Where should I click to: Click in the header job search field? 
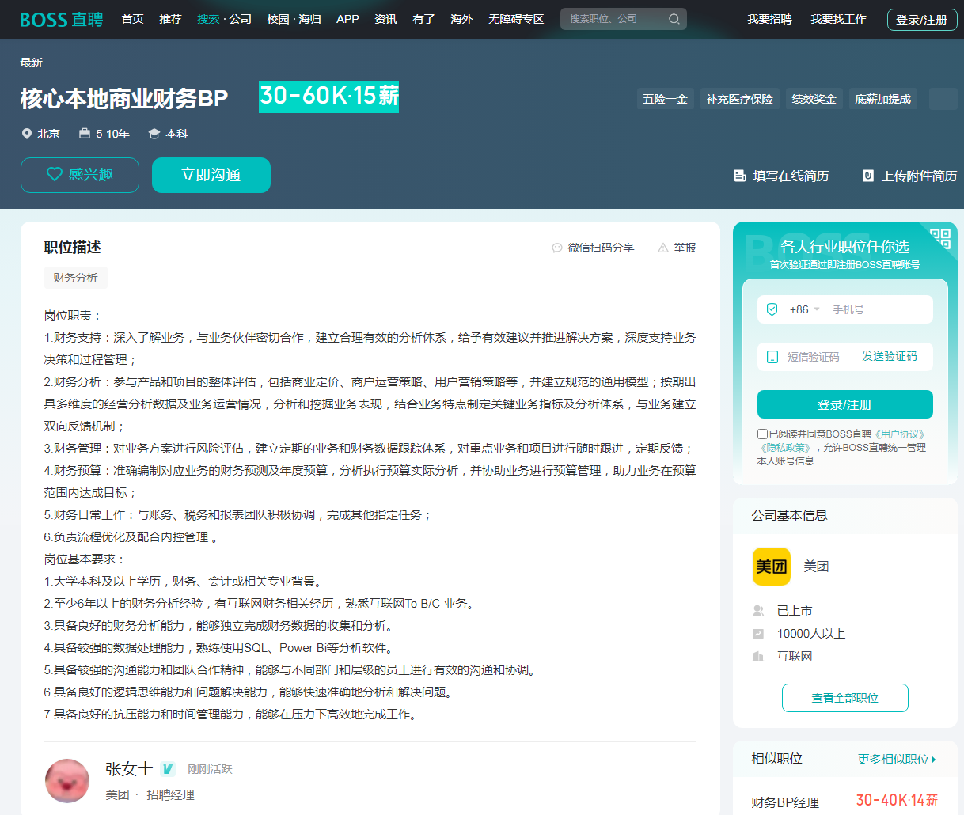pos(617,19)
